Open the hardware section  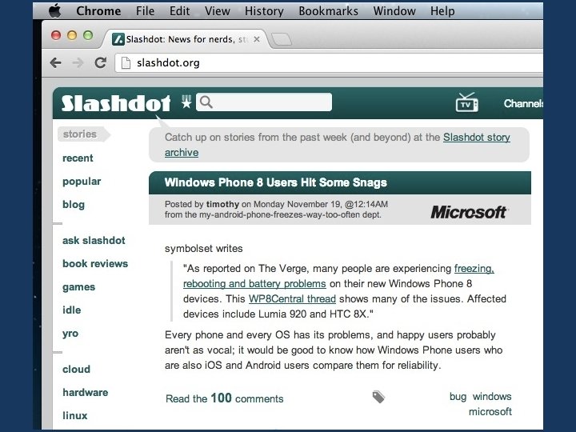86,392
